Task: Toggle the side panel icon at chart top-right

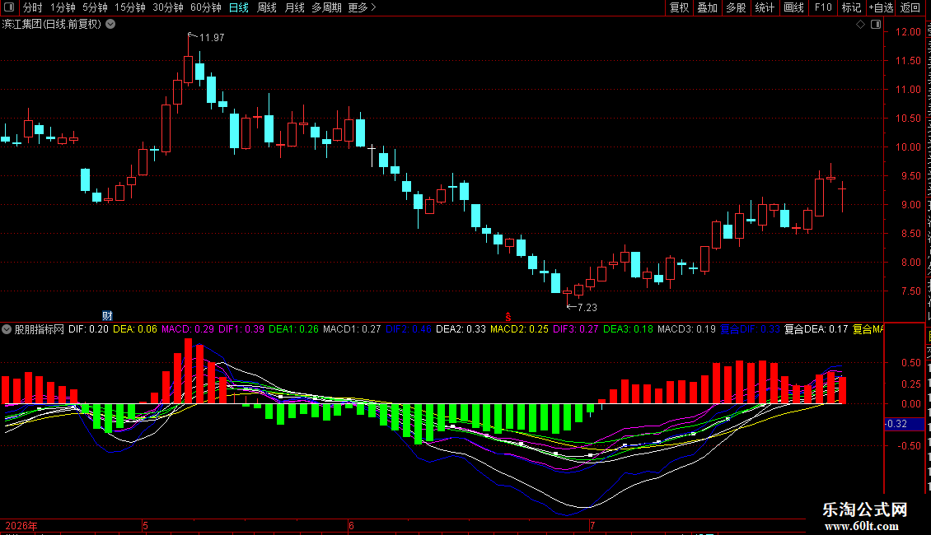Action: point(876,25)
